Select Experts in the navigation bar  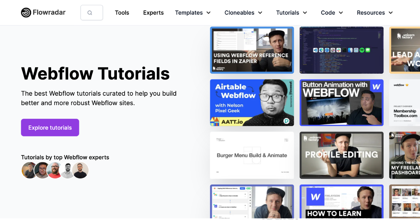[153, 13]
